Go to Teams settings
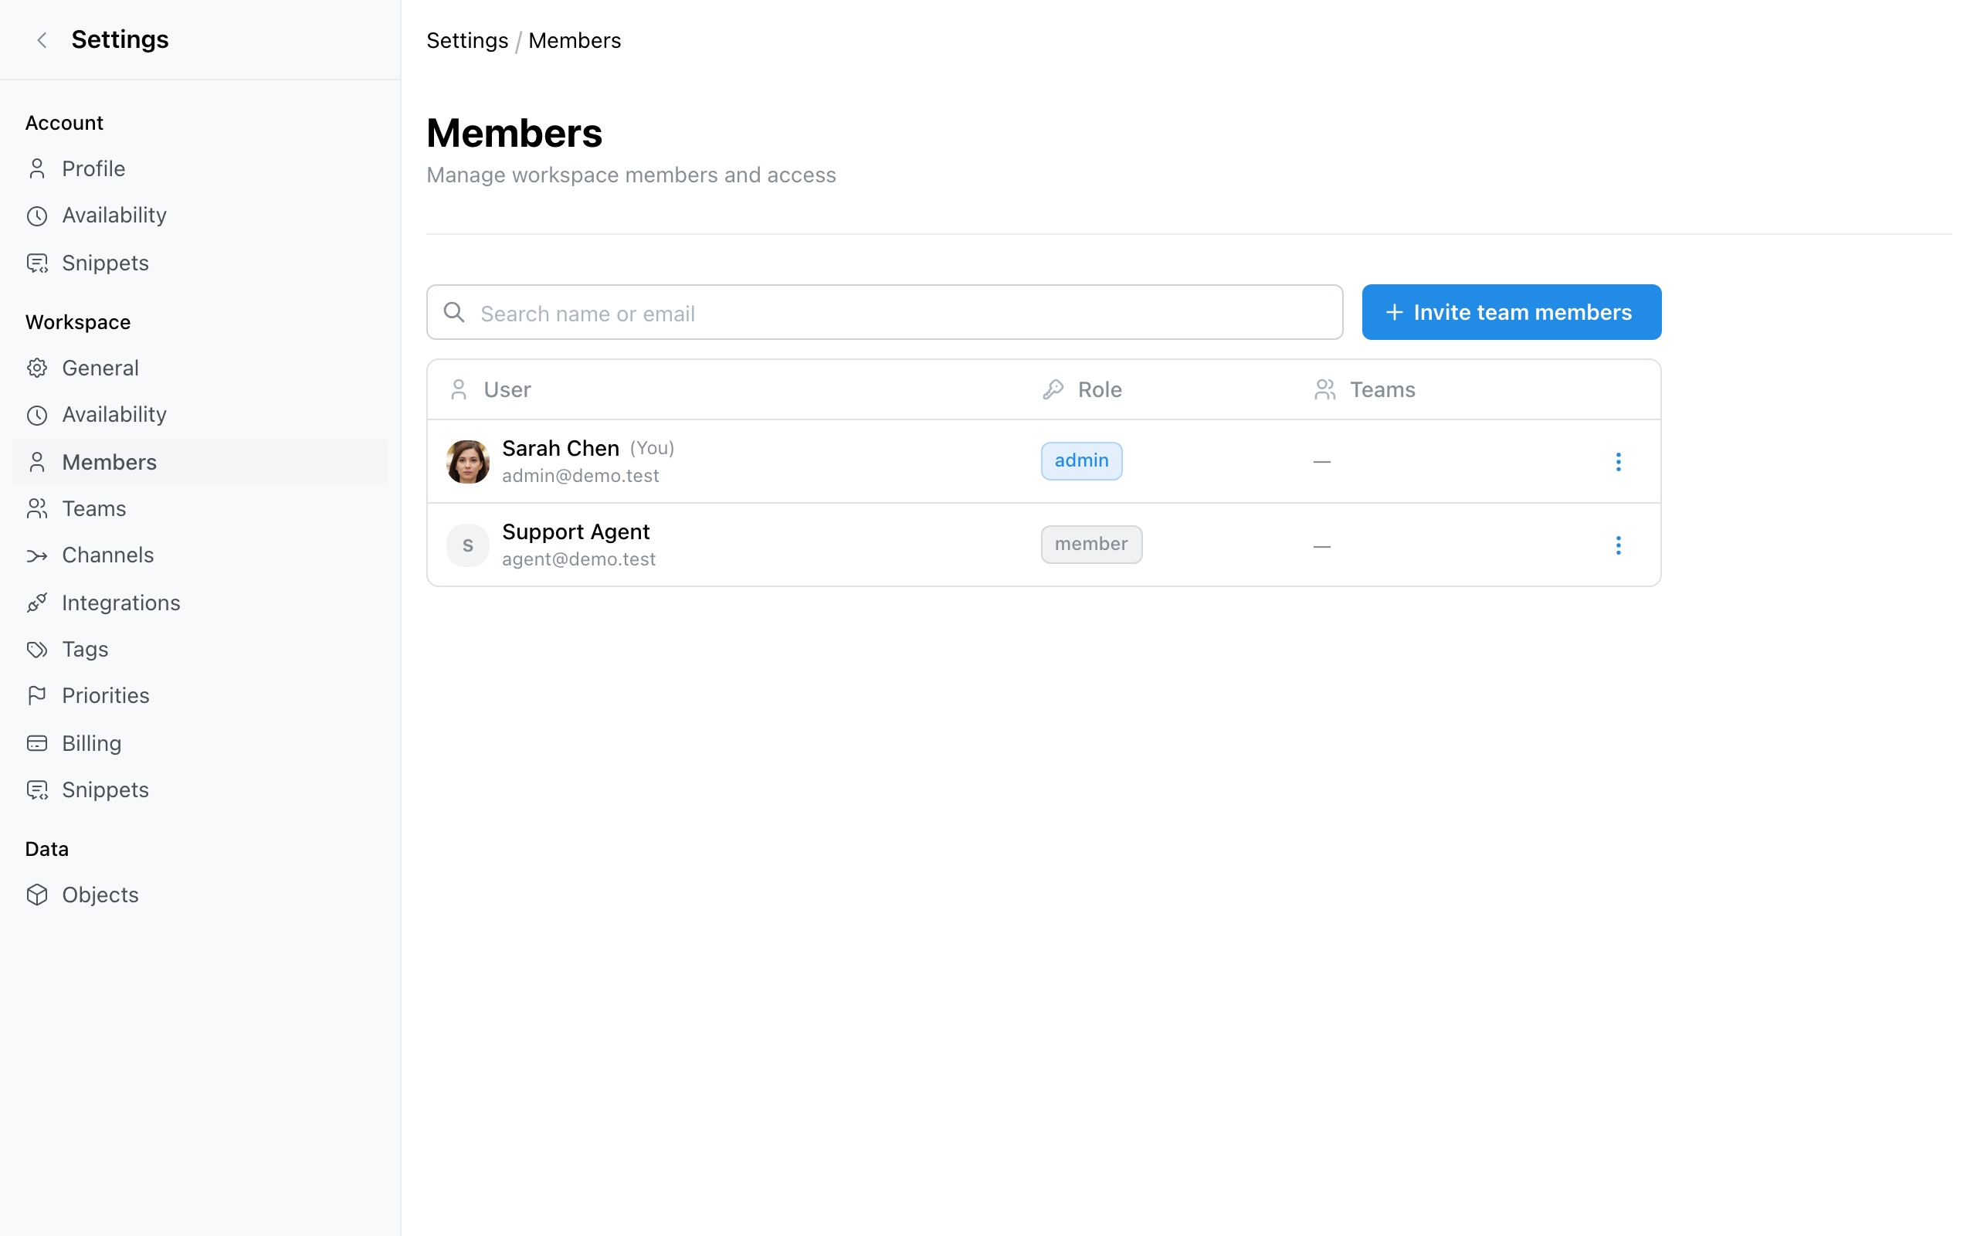The width and height of the screenshot is (1977, 1236). coord(200,508)
